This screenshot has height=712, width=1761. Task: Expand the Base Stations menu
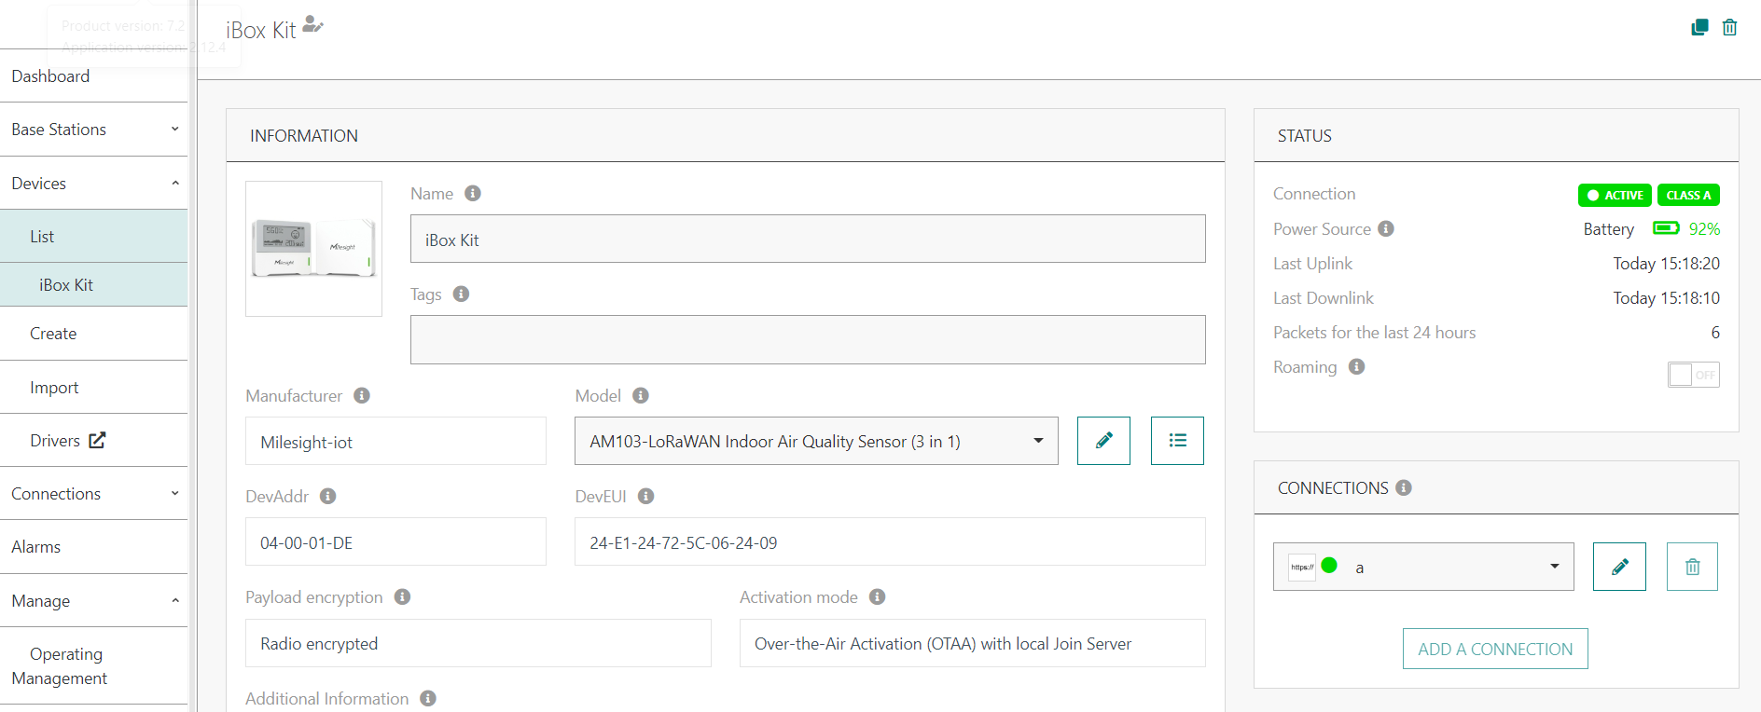[x=93, y=130]
